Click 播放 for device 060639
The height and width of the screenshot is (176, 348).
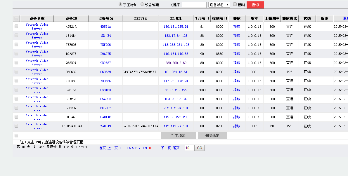point(237,72)
